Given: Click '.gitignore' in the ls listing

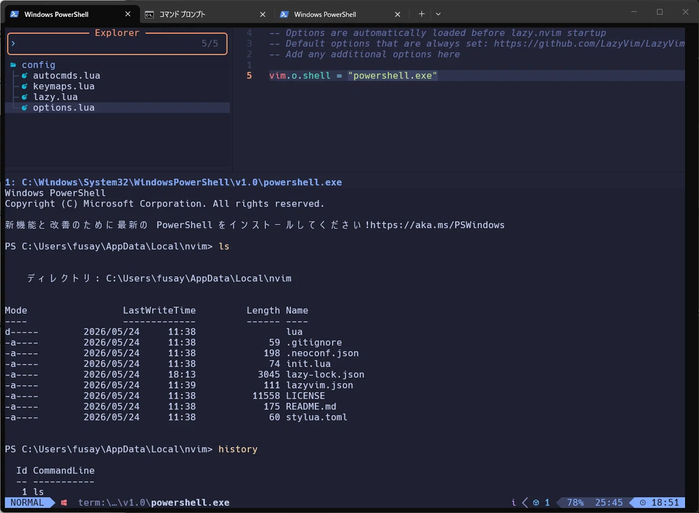Looking at the screenshot, I should click(314, 342).
